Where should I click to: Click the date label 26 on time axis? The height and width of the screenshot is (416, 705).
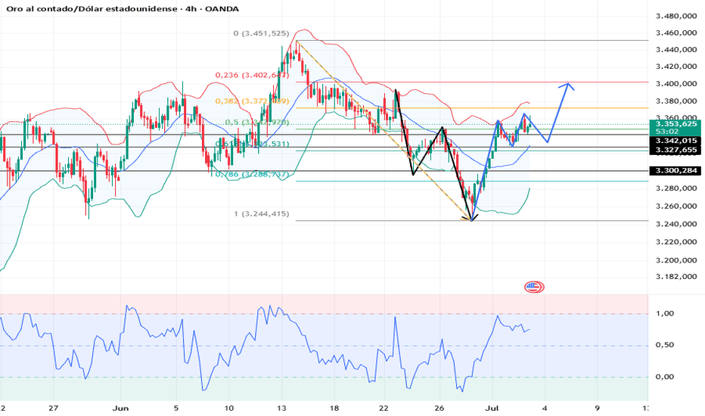tap(439, 408)
